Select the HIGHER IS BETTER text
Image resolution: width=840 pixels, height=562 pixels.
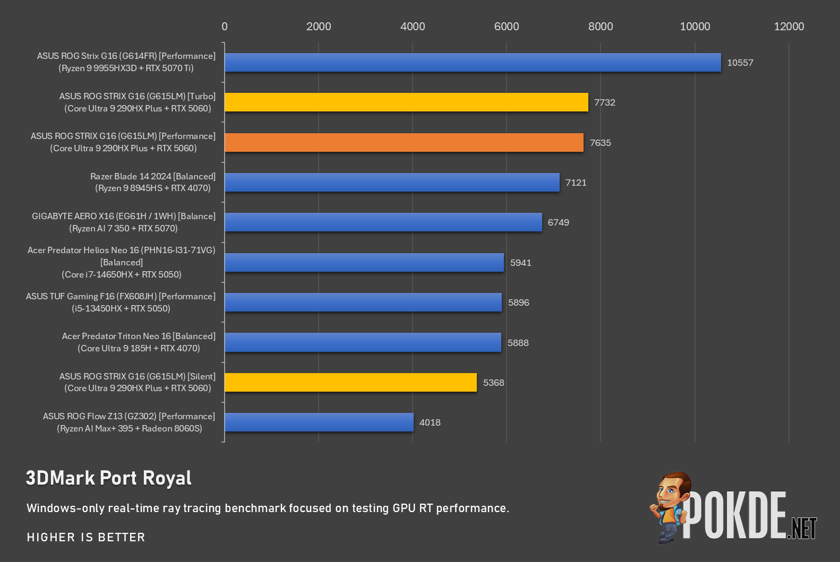tap(86, 537)
